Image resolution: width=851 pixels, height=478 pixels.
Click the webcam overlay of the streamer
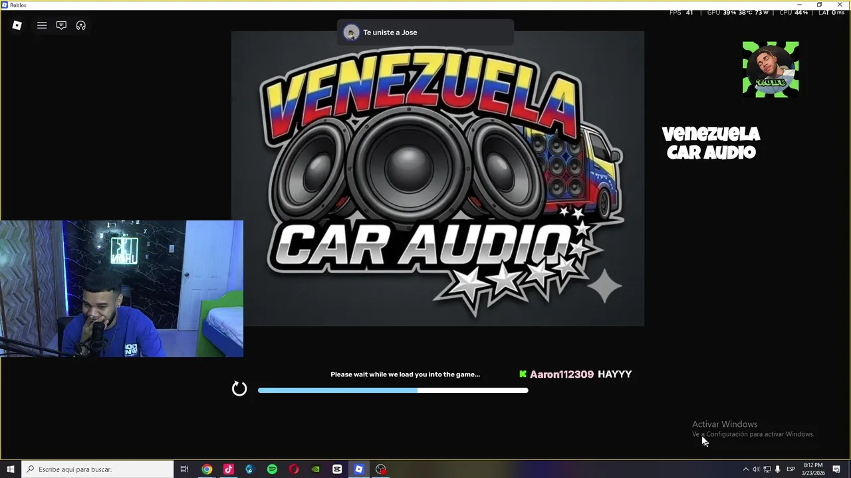tap(122, 289)
